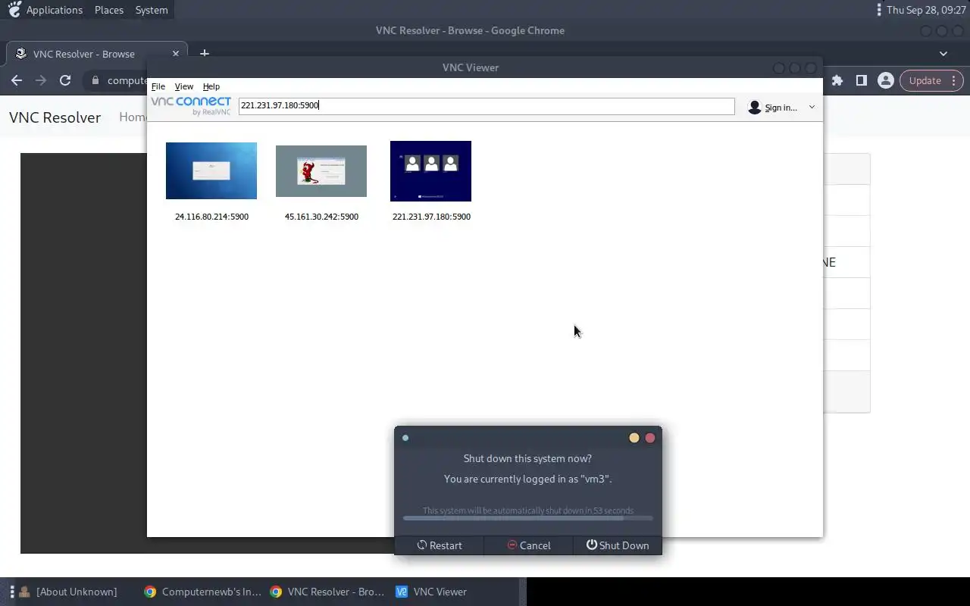This screenshot has width=970, height=606.
Task: Click the yellow minimize dot on shutdown dialog
Action: pyautogui.click(x=634, y=438)
